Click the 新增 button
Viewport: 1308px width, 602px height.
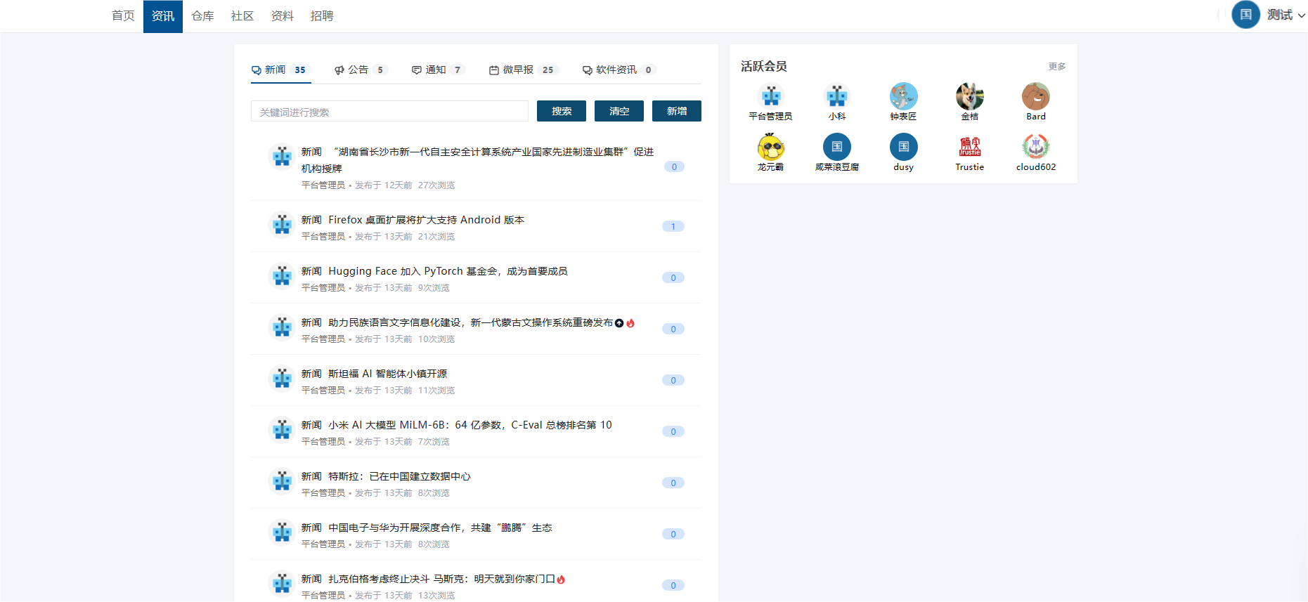676,111
